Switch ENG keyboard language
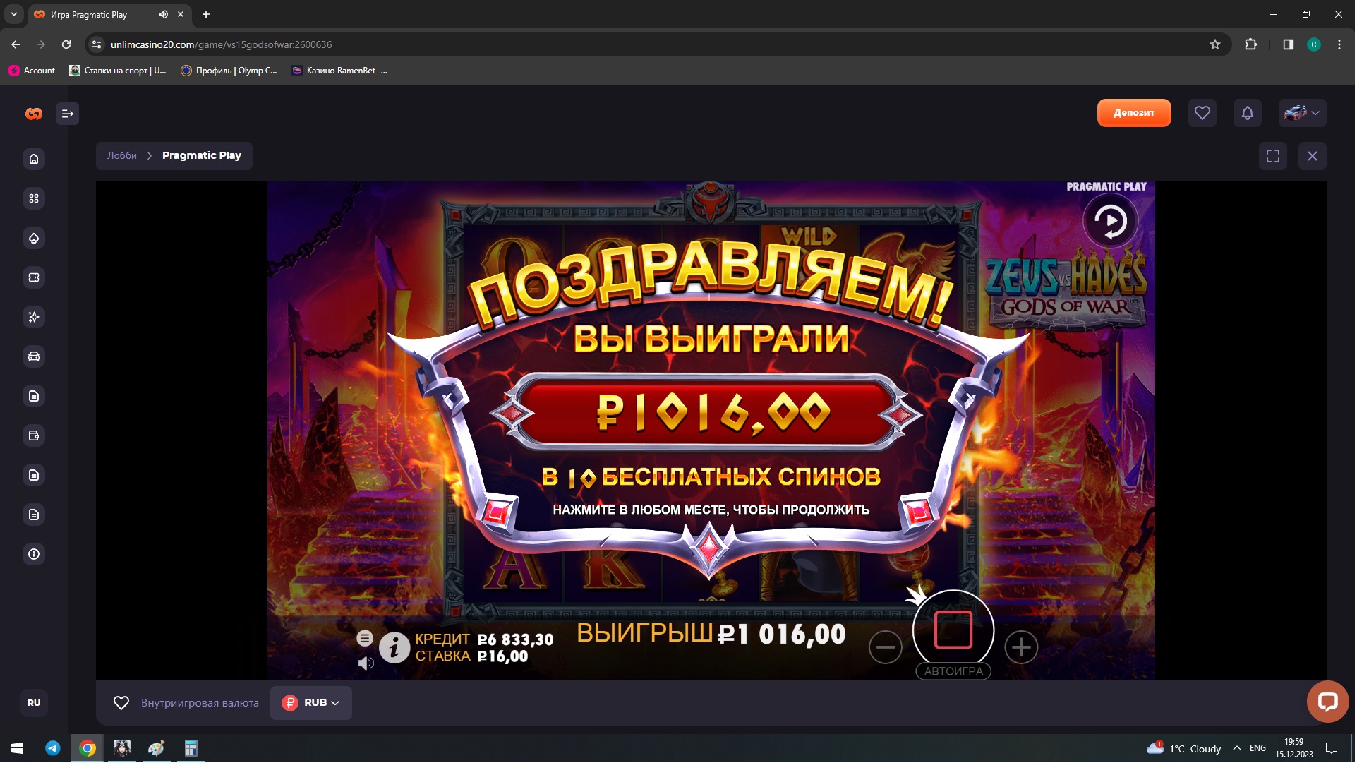The width and height of the screenshot is (1369, 775). point(1258,748)
